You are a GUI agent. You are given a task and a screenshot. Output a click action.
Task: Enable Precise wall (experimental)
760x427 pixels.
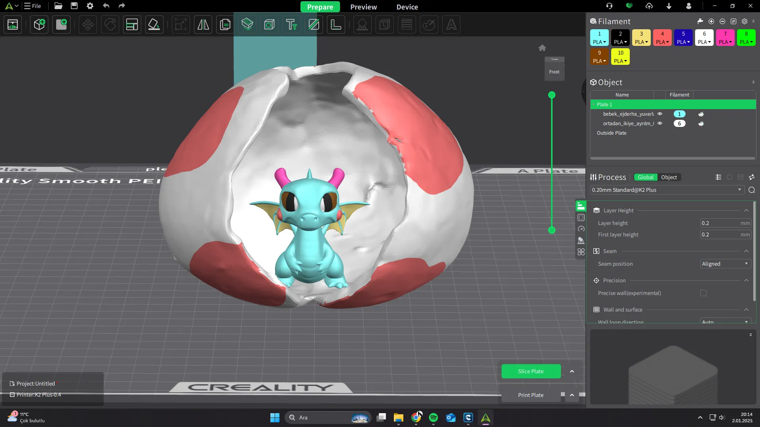pos(703,293)
